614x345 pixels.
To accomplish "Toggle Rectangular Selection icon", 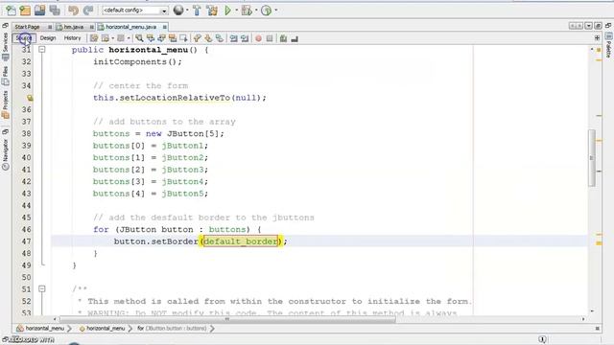I will point(183,38).
